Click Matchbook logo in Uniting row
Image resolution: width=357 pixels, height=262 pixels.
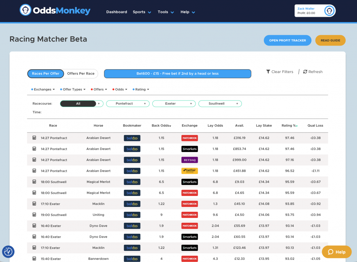(x=189, y=215)
